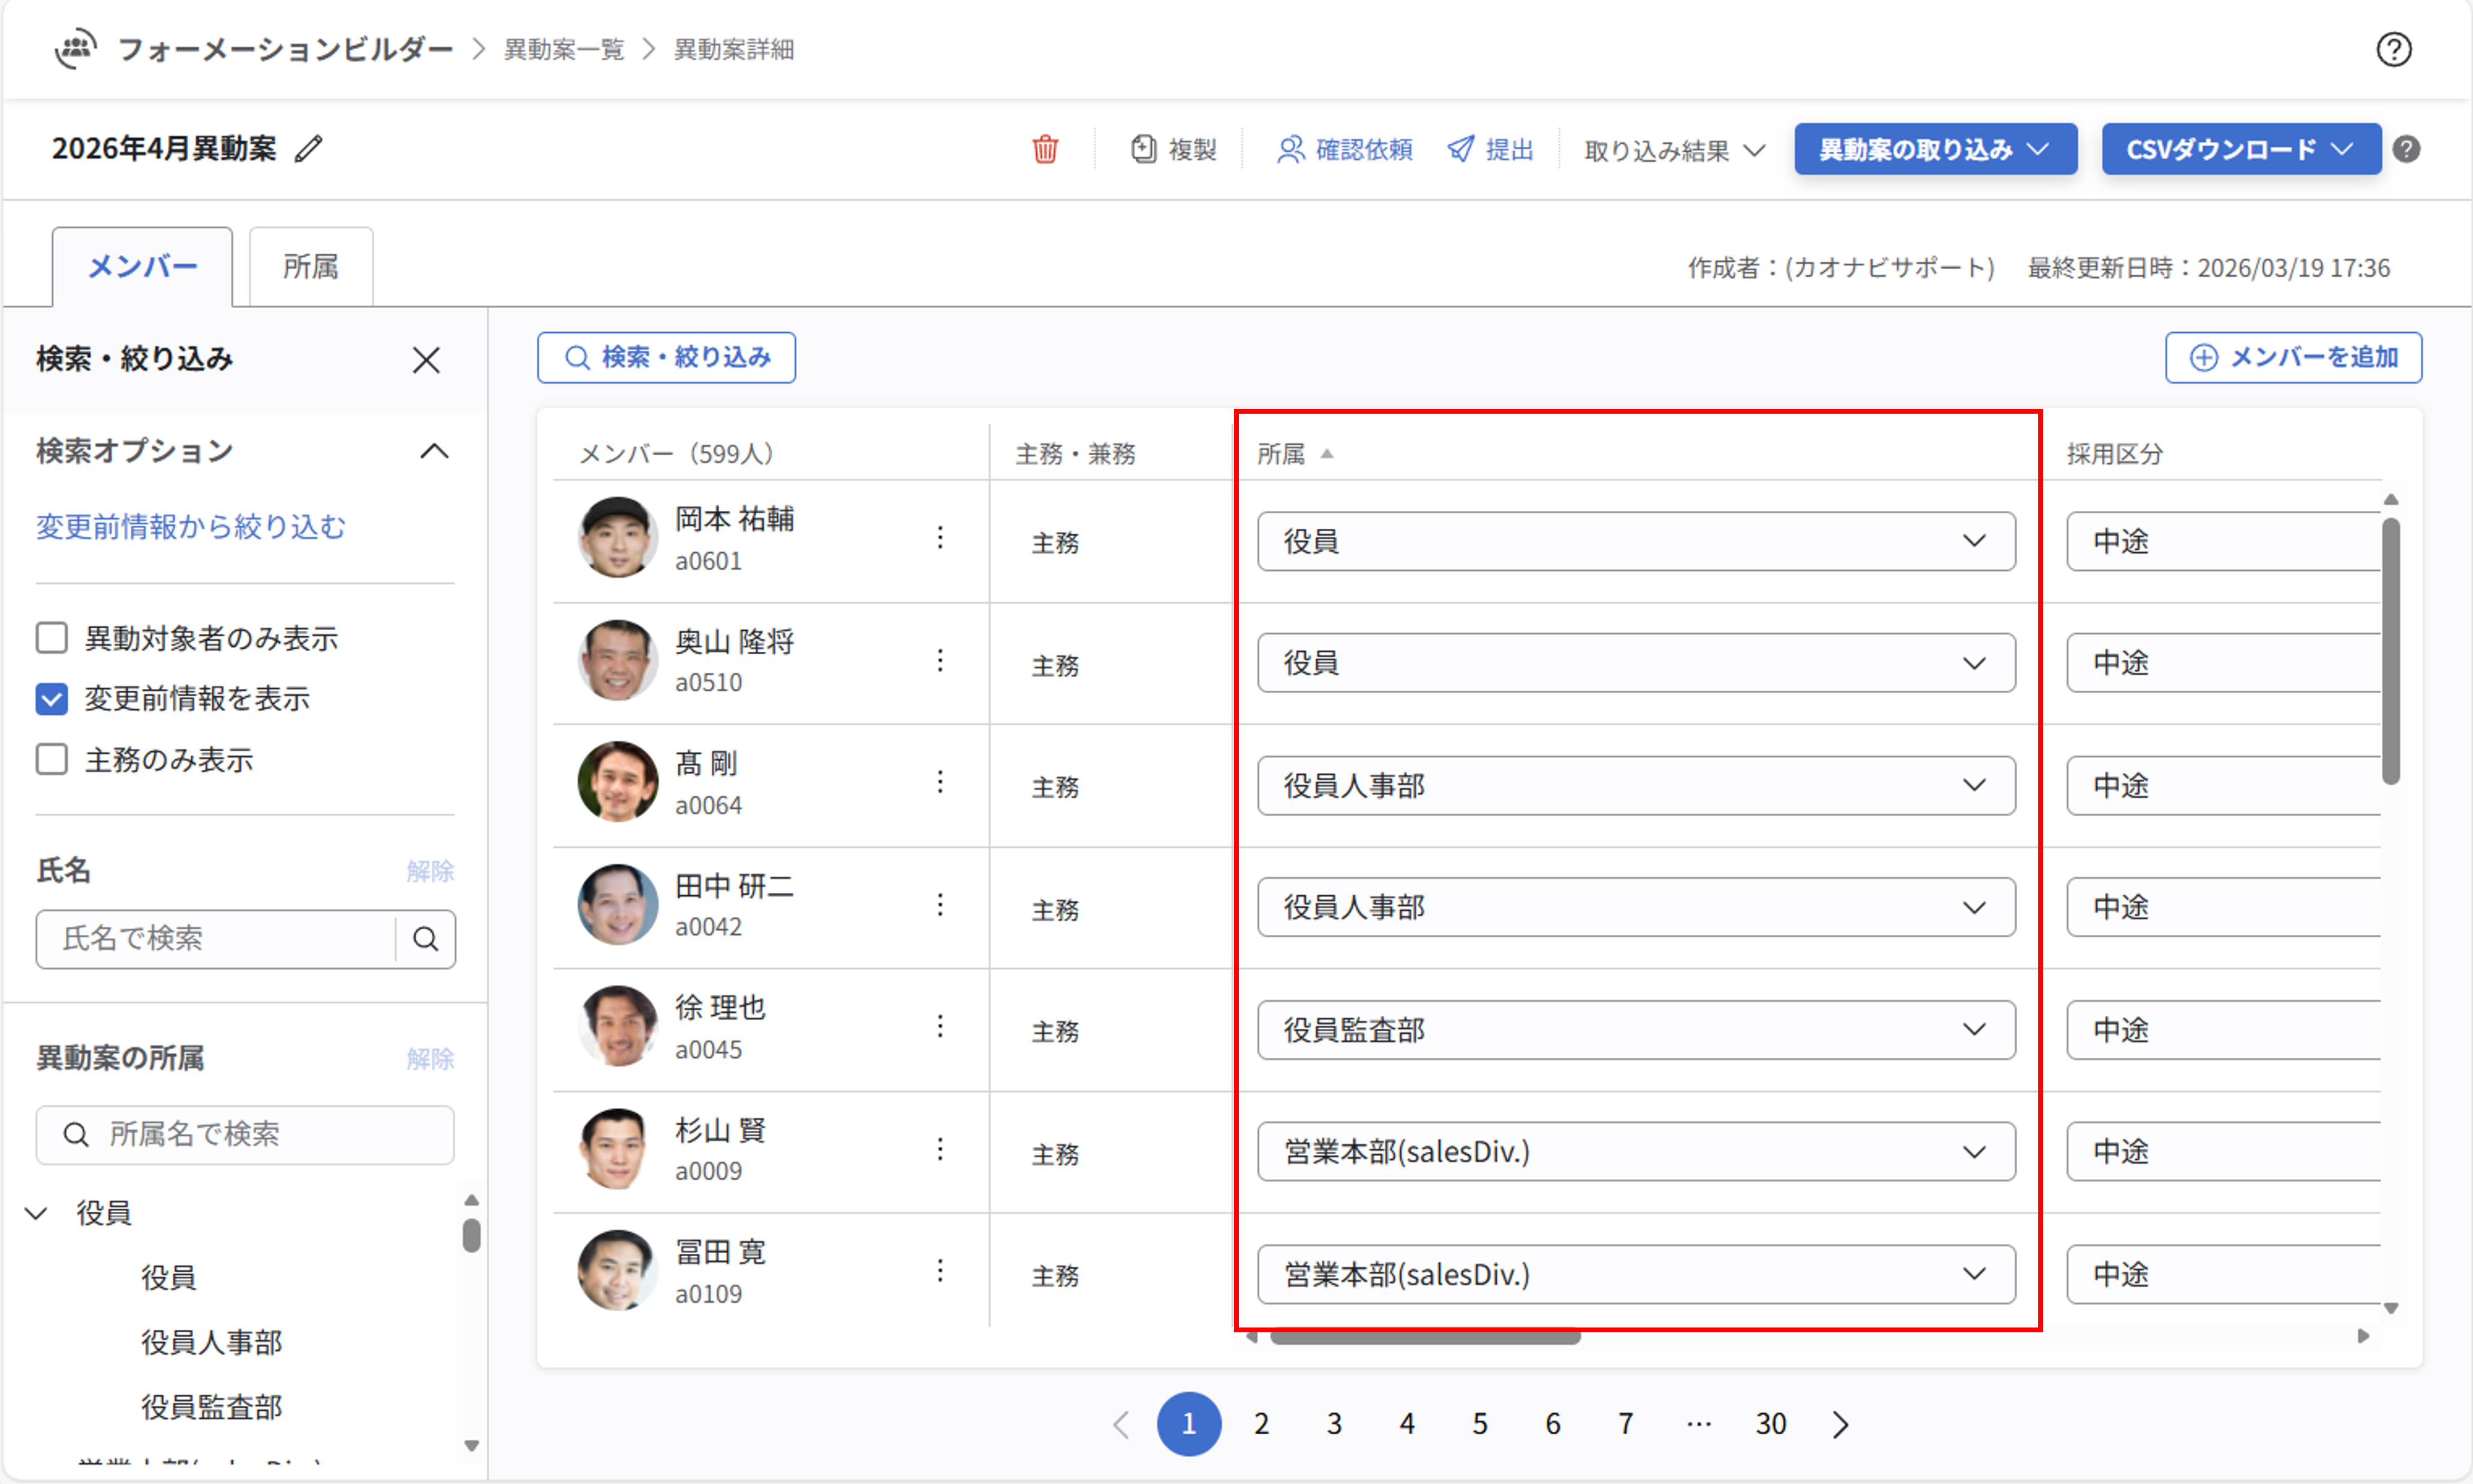2473x1484 pixels.
Task: Select page 3 in the pagination
Action: coord(1334,1424)
